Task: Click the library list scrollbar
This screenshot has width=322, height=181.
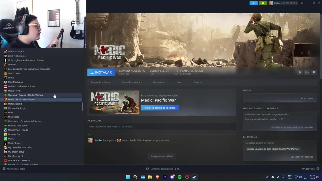Action: click(x=83, y=107)
